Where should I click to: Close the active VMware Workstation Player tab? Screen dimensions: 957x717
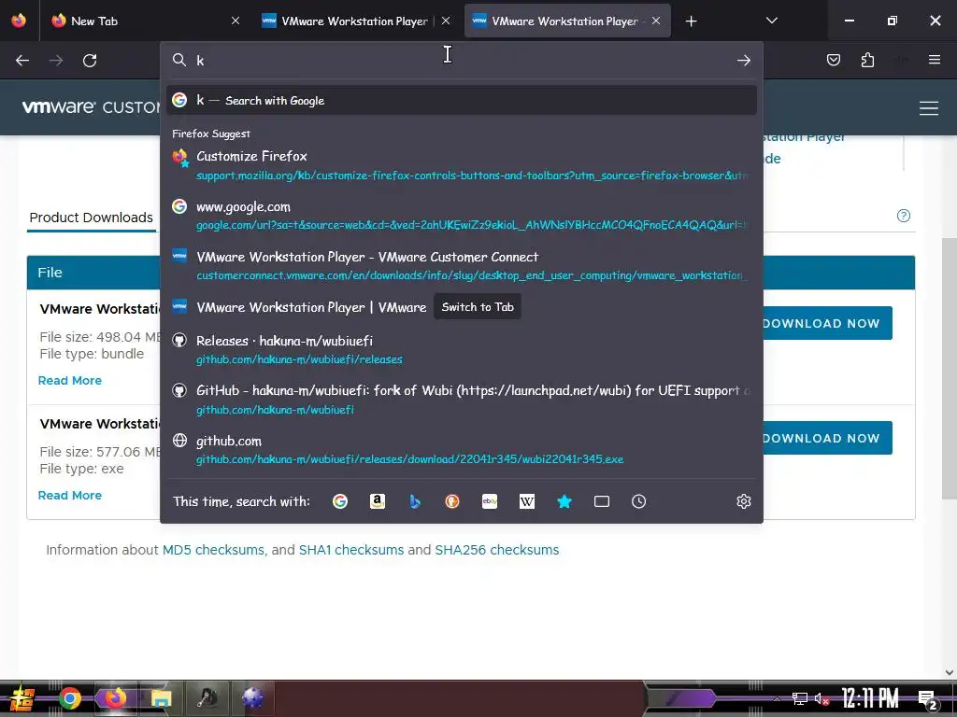(x=656, y=21)
